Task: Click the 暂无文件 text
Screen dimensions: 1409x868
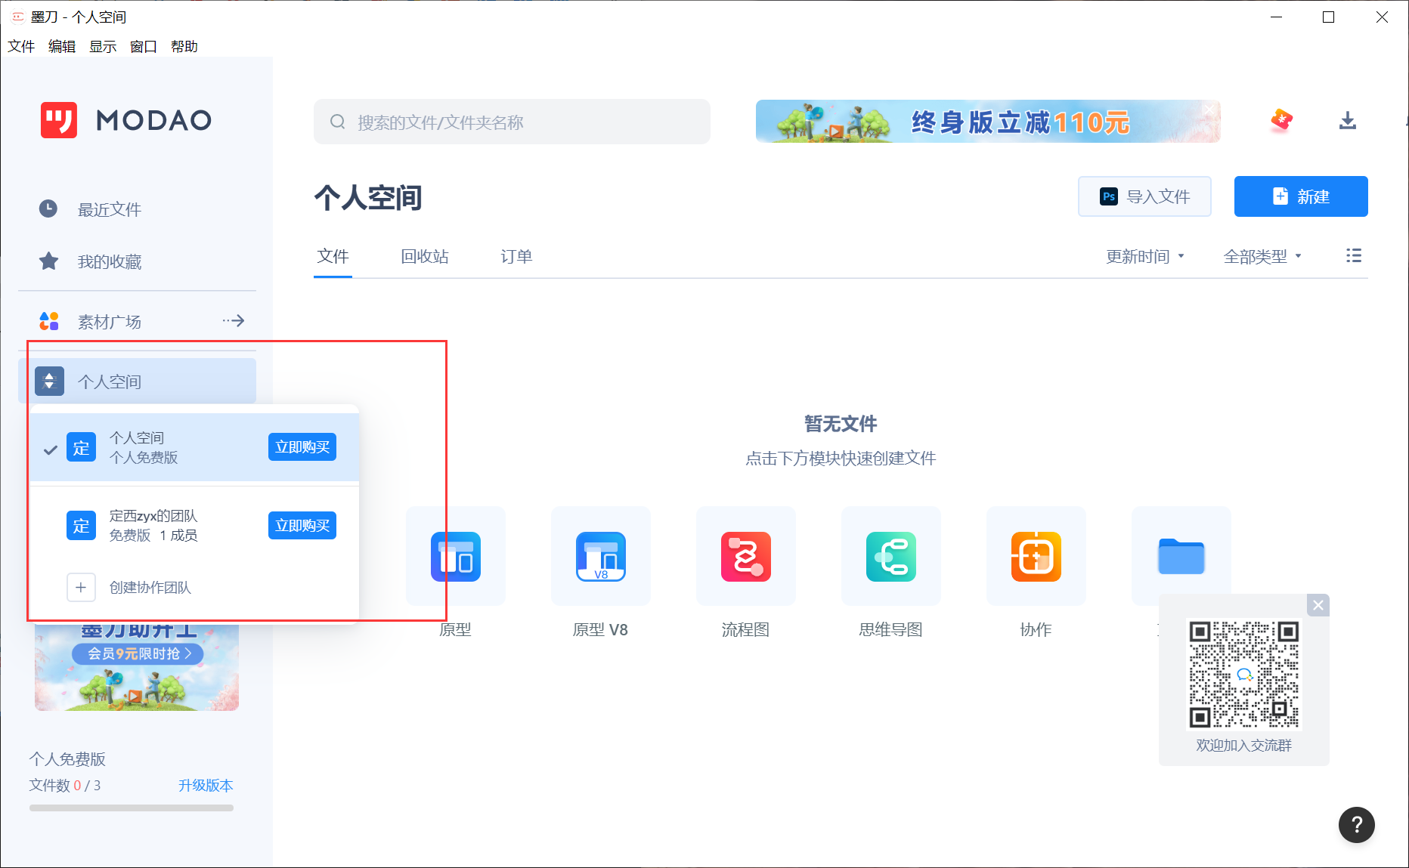Action: (841, 424)
